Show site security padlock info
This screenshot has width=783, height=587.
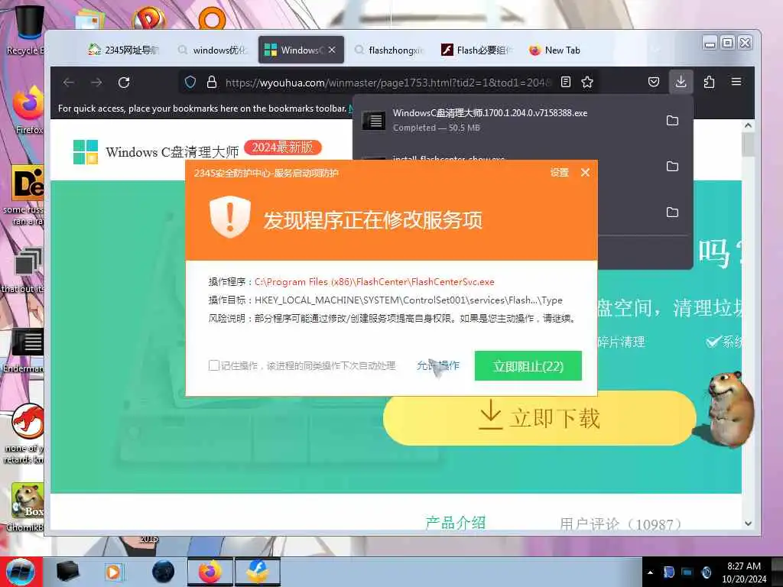pyautogui.click(x=212, y=82)
